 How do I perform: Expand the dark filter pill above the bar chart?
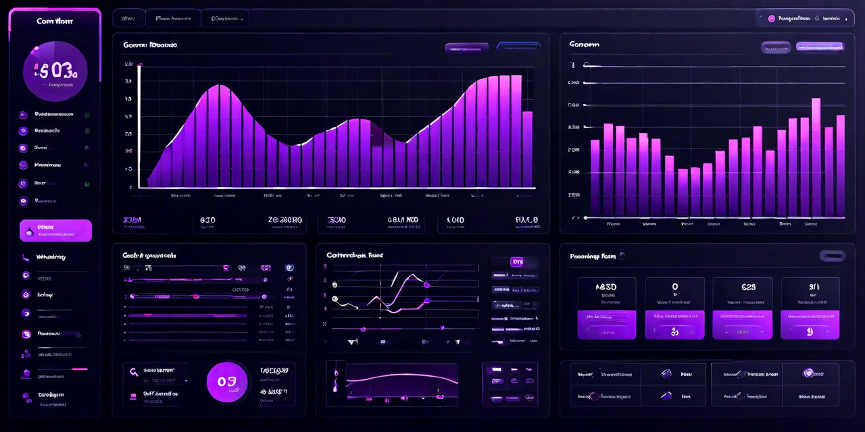[x=775, y=47]
